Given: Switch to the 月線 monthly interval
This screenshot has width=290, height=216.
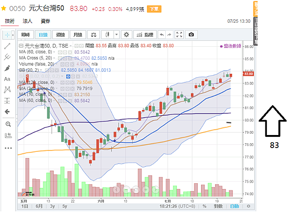Looking at the screenshot, I should coord(78,35).
